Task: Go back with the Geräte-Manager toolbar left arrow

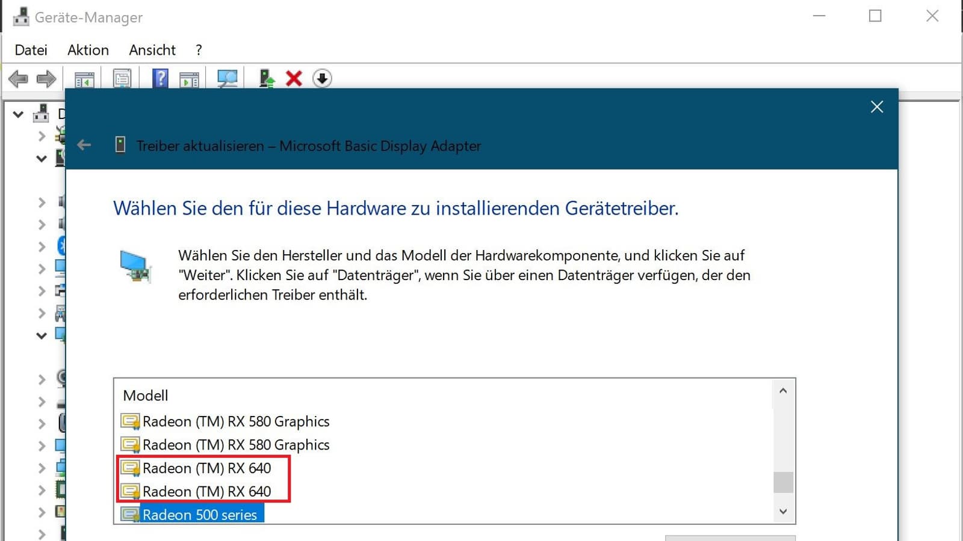Action: coord(18,79)
